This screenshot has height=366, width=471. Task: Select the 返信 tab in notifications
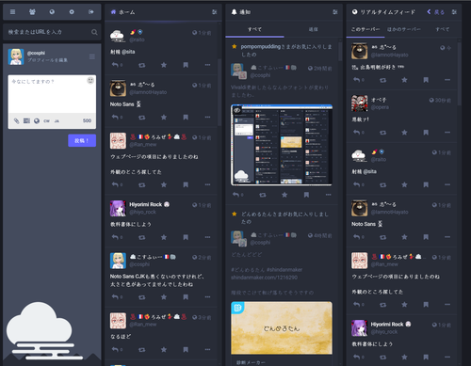(313, 29)
